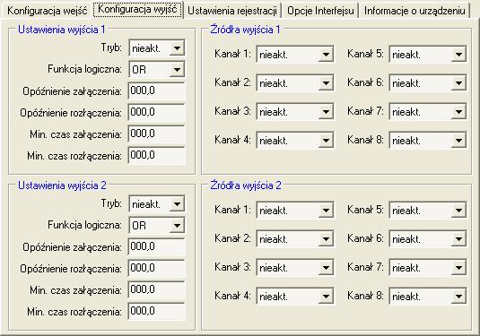Expand Kanał 5 dropdown in Źródła wyjścia 2
480x336 pixels.
tap(428, 210)
